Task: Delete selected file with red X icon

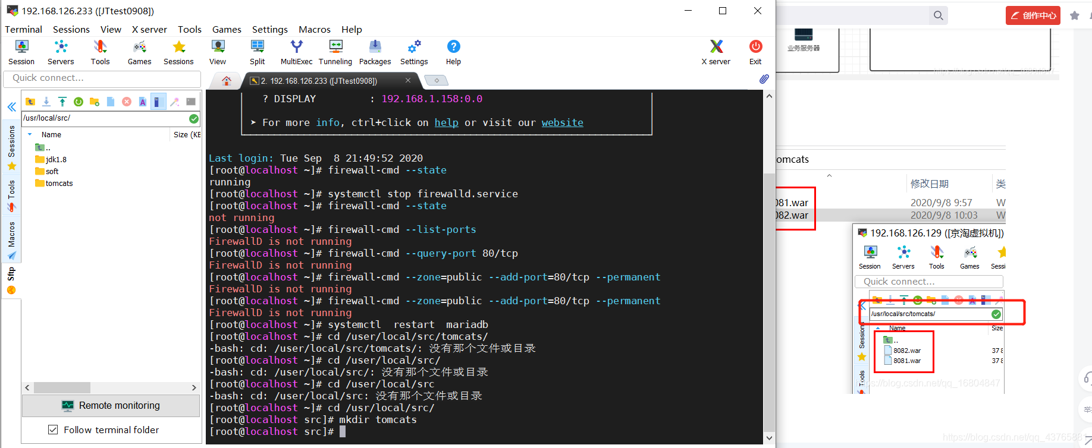Action: pyautogui.click(x=126, y=102)
